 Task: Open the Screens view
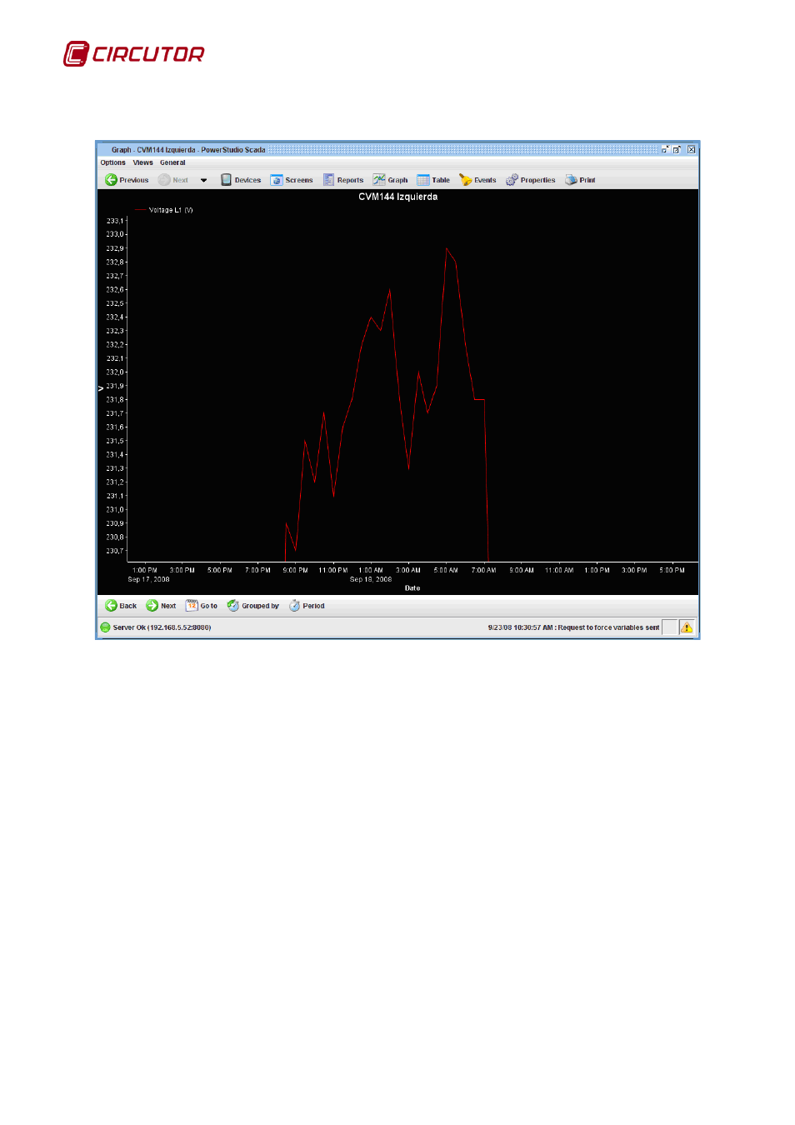pos(292,180)
